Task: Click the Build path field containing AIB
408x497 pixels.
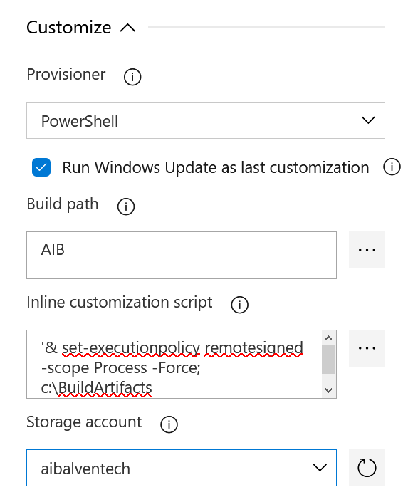Action: [x=182, y=255]
